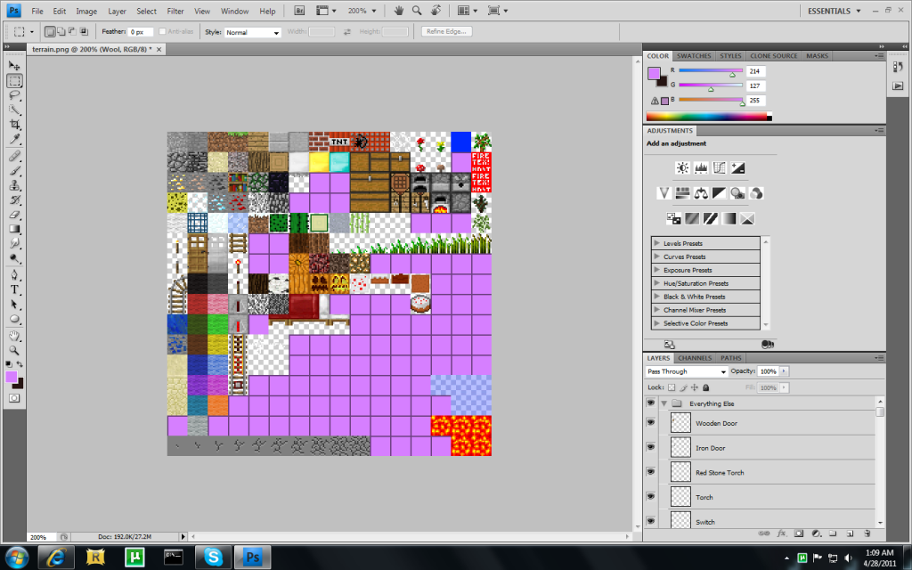Add a Black & White adjustment
This screenshot has width=912, height=570.
tap(720, 193)
